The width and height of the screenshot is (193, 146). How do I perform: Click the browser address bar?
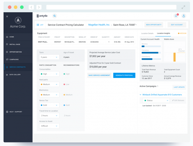point(111,7)
